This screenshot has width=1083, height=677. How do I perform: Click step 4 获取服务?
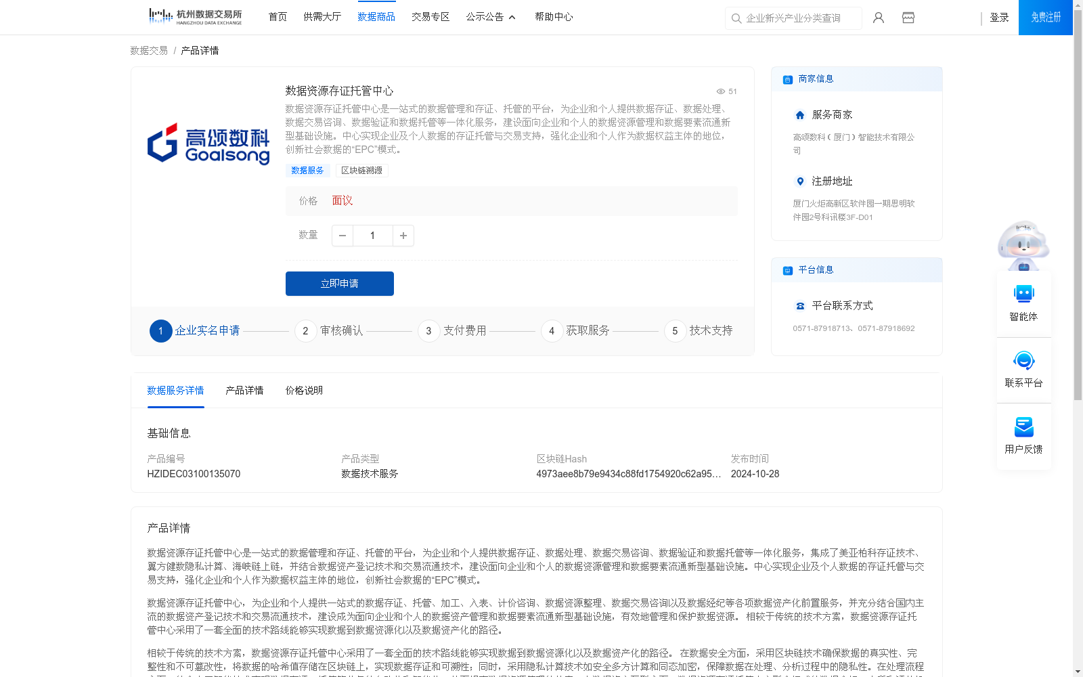click(575, 331)
